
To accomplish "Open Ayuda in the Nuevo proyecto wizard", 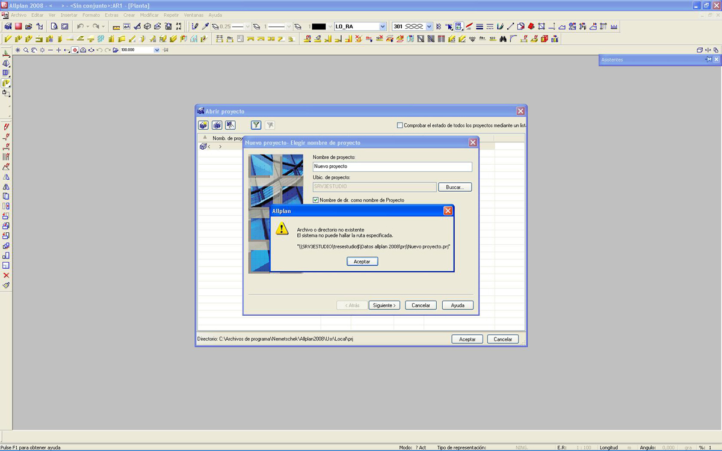I will tap(457, 305).
